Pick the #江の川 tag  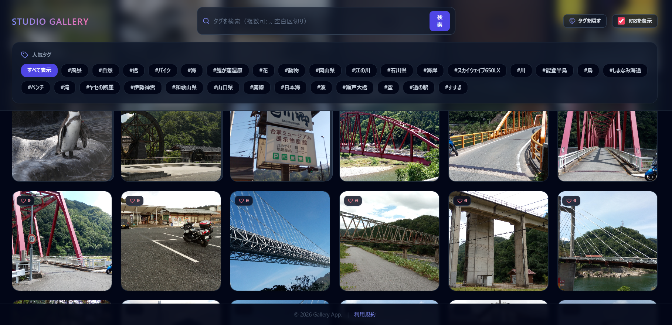361,70
